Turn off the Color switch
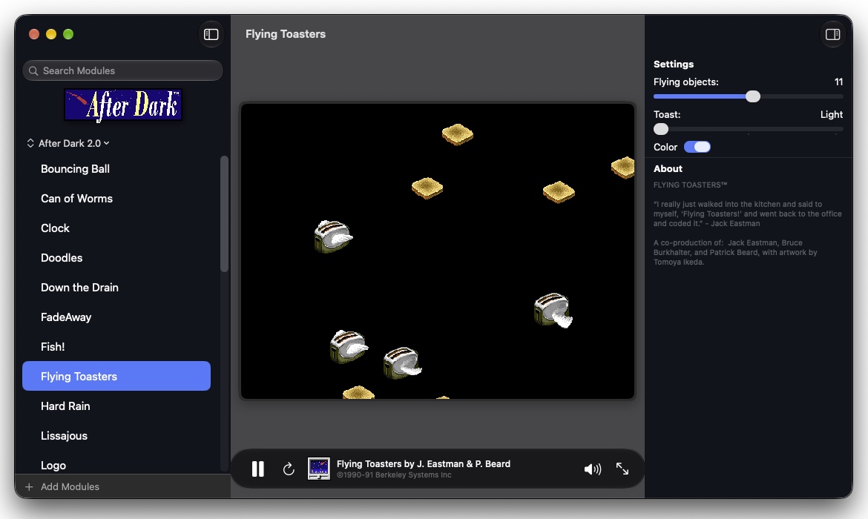This screenshot has width=868, height=519. click(x=697, y=148)
